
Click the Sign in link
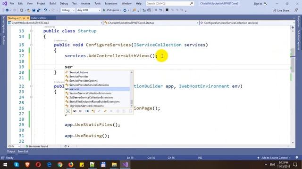[x=258, y=4]
